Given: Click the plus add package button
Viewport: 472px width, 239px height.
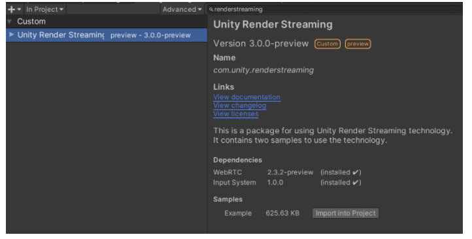Looking at the screenshot, I should coord(14,9).
